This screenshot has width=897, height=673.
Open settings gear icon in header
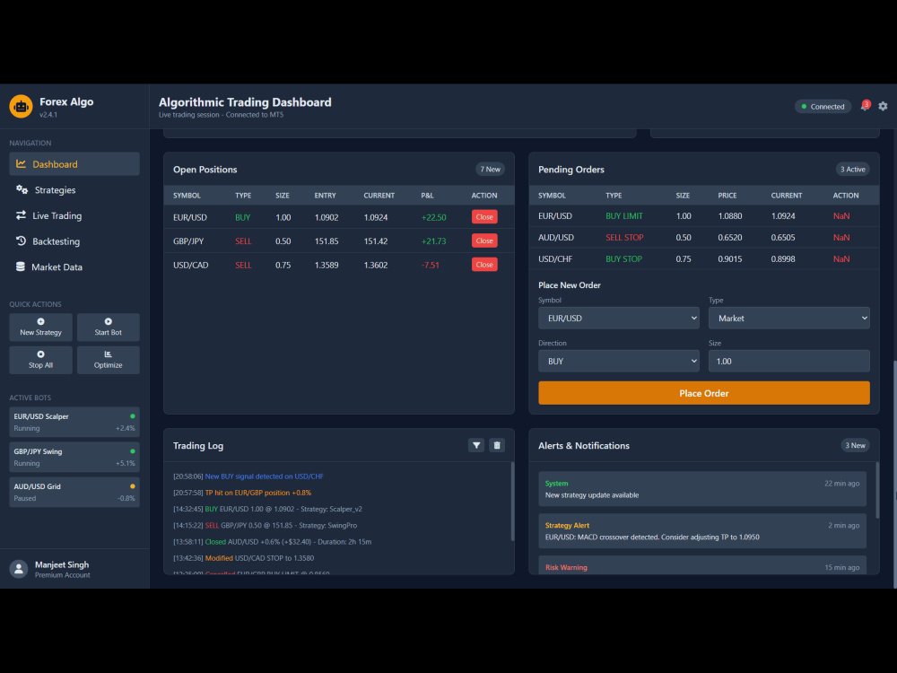(x=883, y=107)
